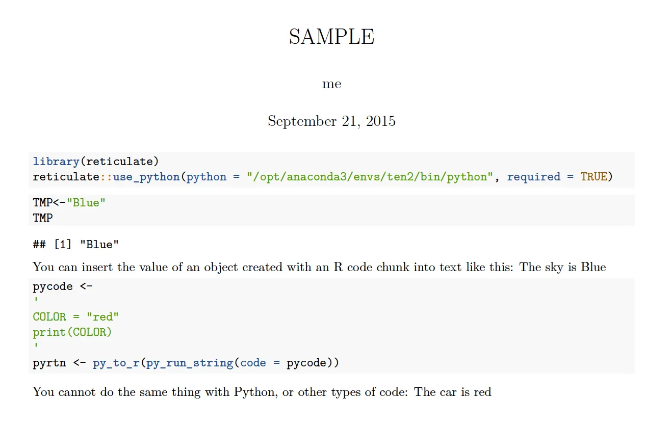Click the print(COLOR) line
Viewport: 671px width, 425px height.
click(x=72, y=332)
